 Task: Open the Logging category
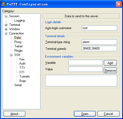click(x=19, y=20)
